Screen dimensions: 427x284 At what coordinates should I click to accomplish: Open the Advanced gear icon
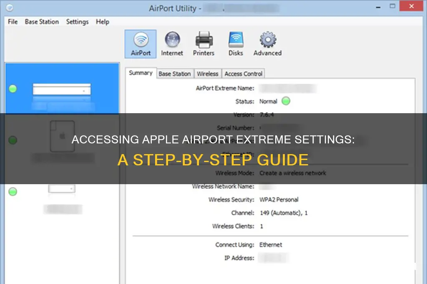[268, 44]
